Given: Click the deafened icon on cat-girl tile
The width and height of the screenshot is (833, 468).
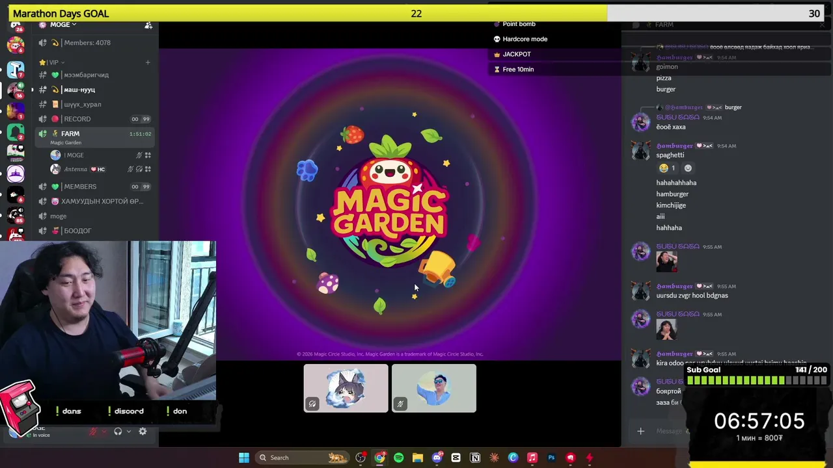Looking at the screenshot, I should (312, 404).
